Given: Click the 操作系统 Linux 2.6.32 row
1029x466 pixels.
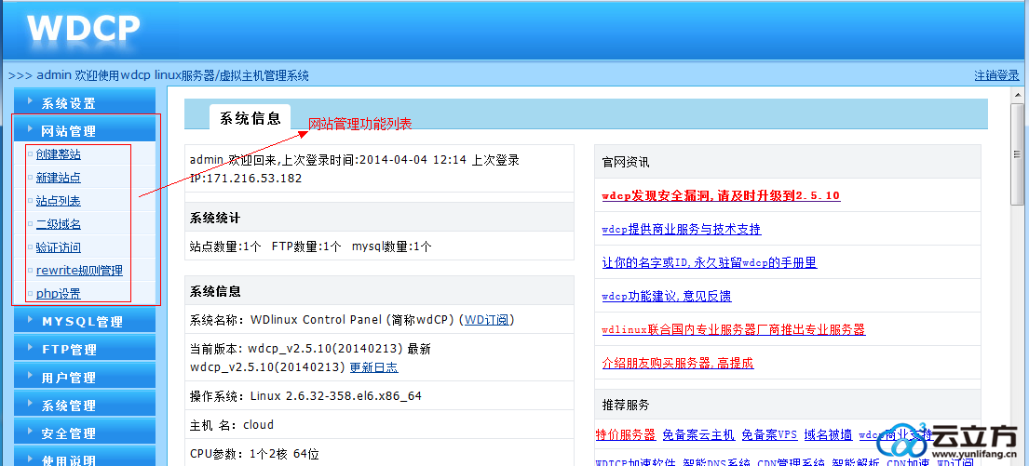Looking at the screenshot, I should point(379,396).
